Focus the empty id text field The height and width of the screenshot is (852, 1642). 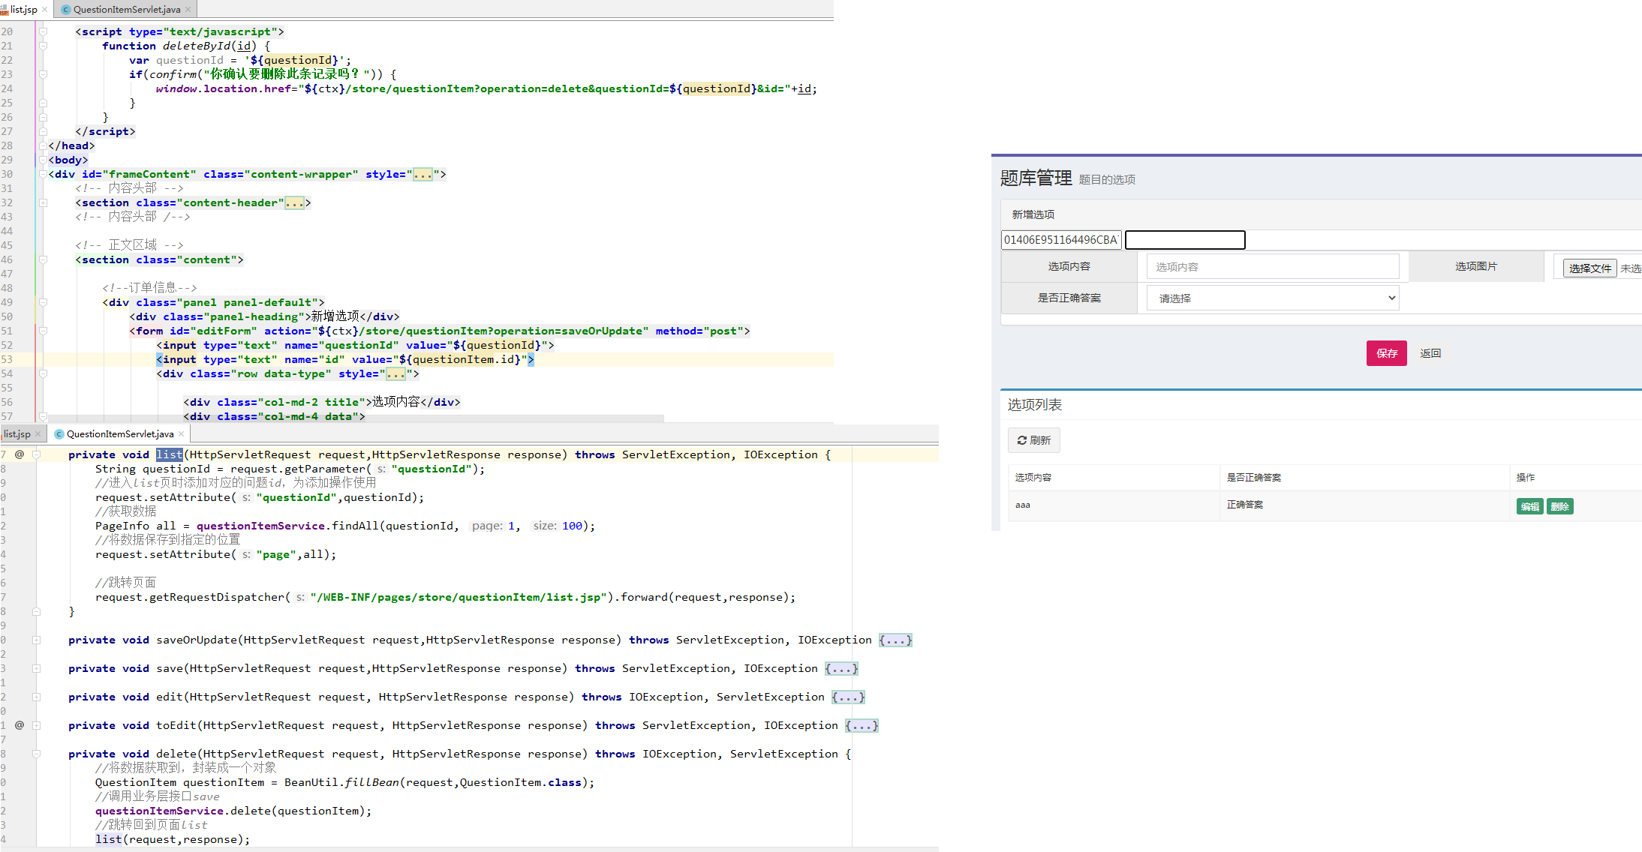[1185, 240]
